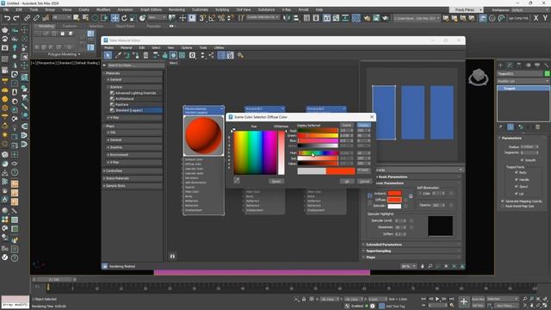This screenshot has width=551, height=310.
Task: Click Cancel in the color selector
Action: tap(364, 181)
